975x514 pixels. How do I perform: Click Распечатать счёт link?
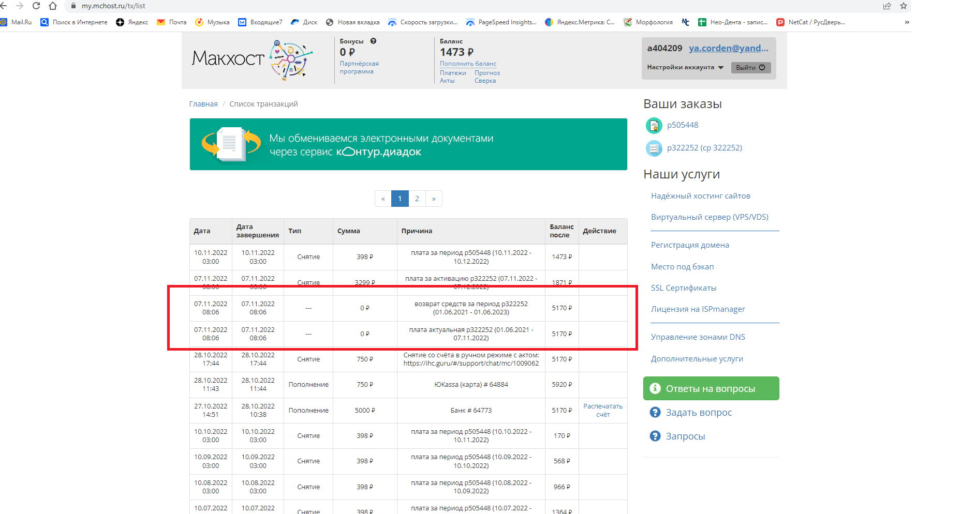click(603, 411)
